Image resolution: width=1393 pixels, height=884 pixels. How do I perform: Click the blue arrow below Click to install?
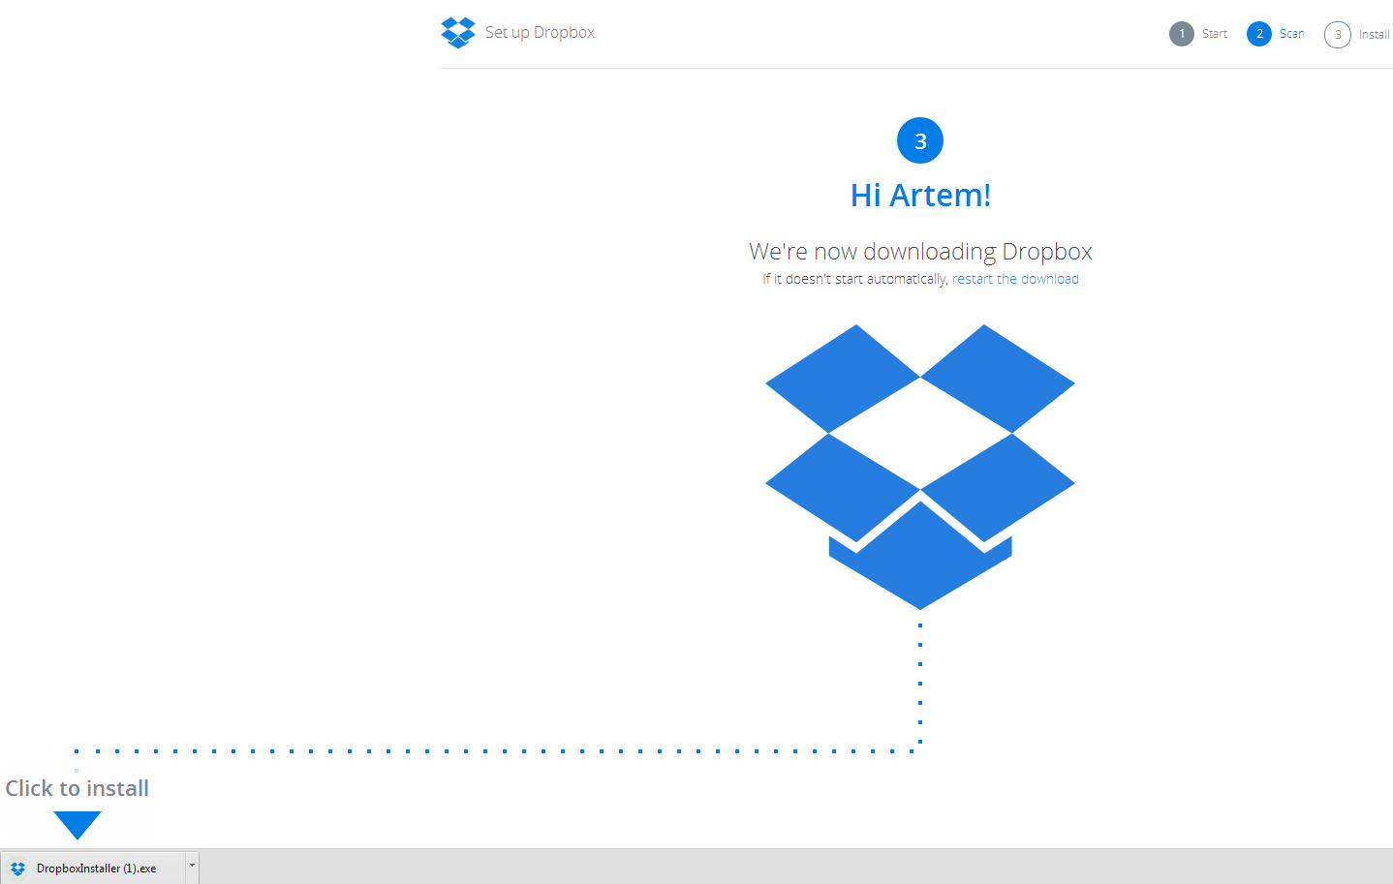coord(76,825)
